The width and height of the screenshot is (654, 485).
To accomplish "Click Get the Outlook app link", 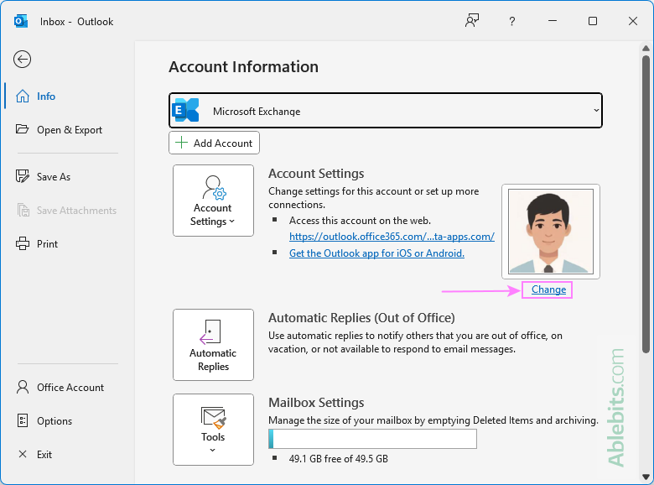I will click(376, 253).
